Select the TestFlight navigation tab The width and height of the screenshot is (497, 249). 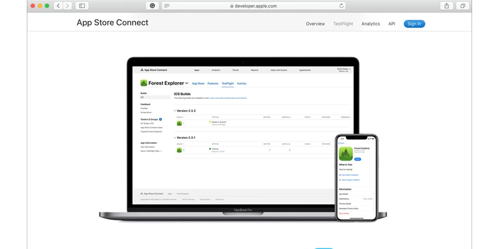[343, 24]
